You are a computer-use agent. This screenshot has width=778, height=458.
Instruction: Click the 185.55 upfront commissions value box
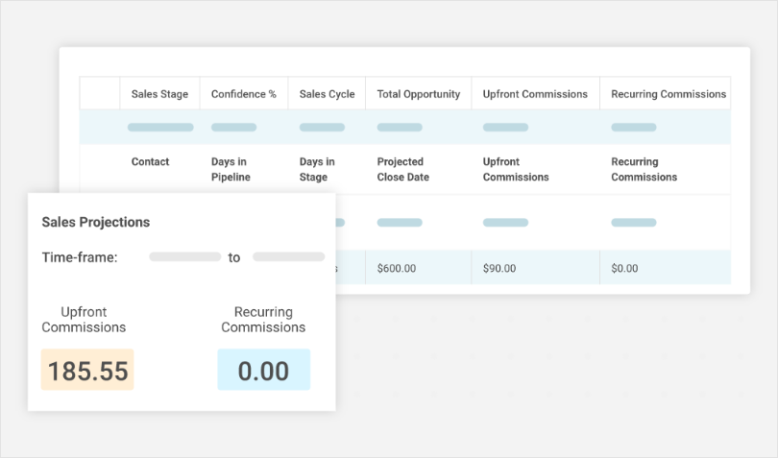[87, 370]
